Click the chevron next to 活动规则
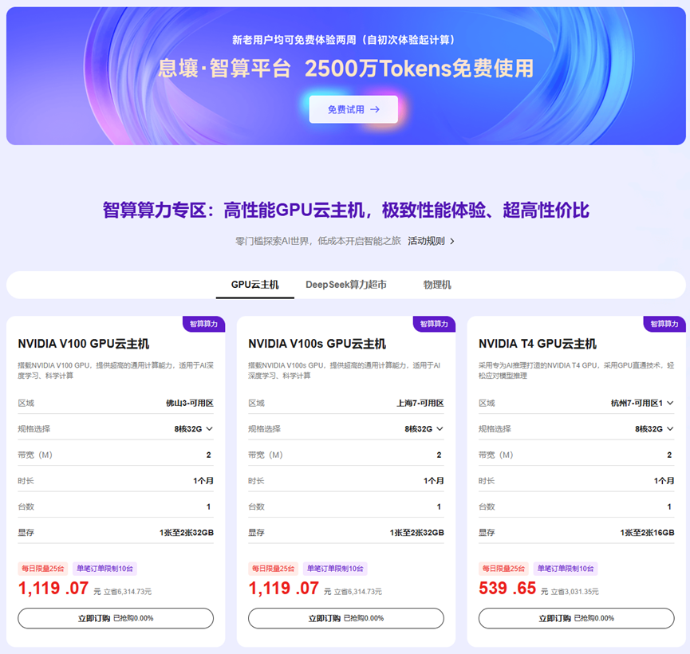 tap(452, 241)
